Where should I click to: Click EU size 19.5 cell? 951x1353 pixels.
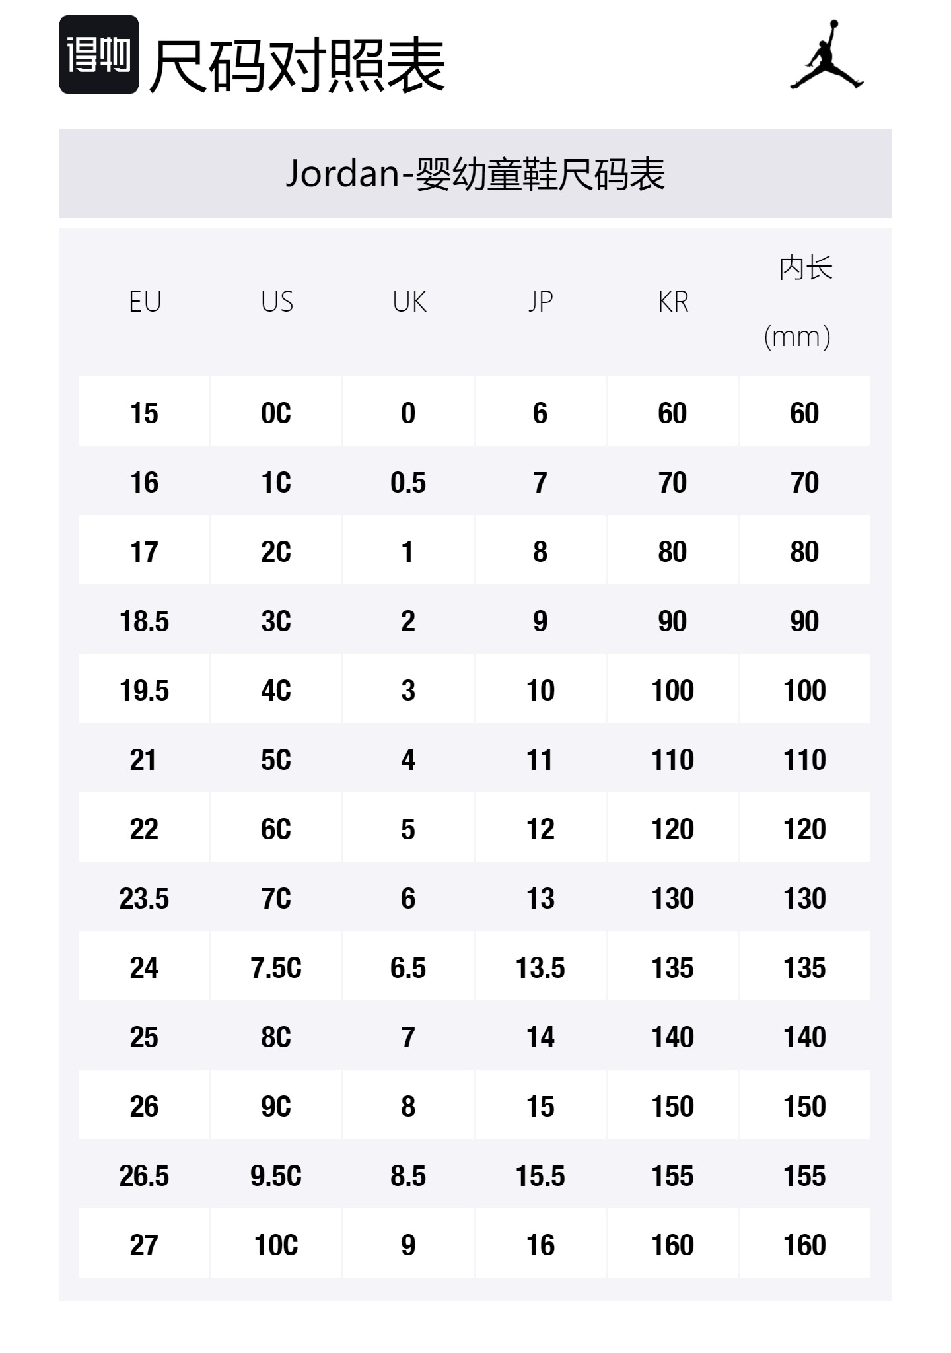point(144,691)
